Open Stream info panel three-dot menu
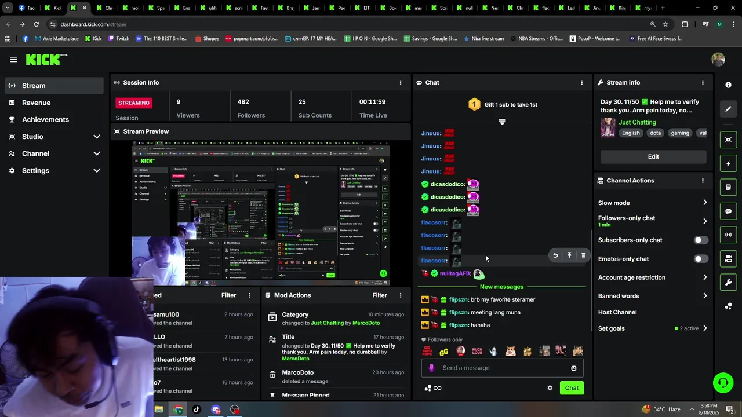The width and height of the screenshot is (742, 417). point(703,82)
